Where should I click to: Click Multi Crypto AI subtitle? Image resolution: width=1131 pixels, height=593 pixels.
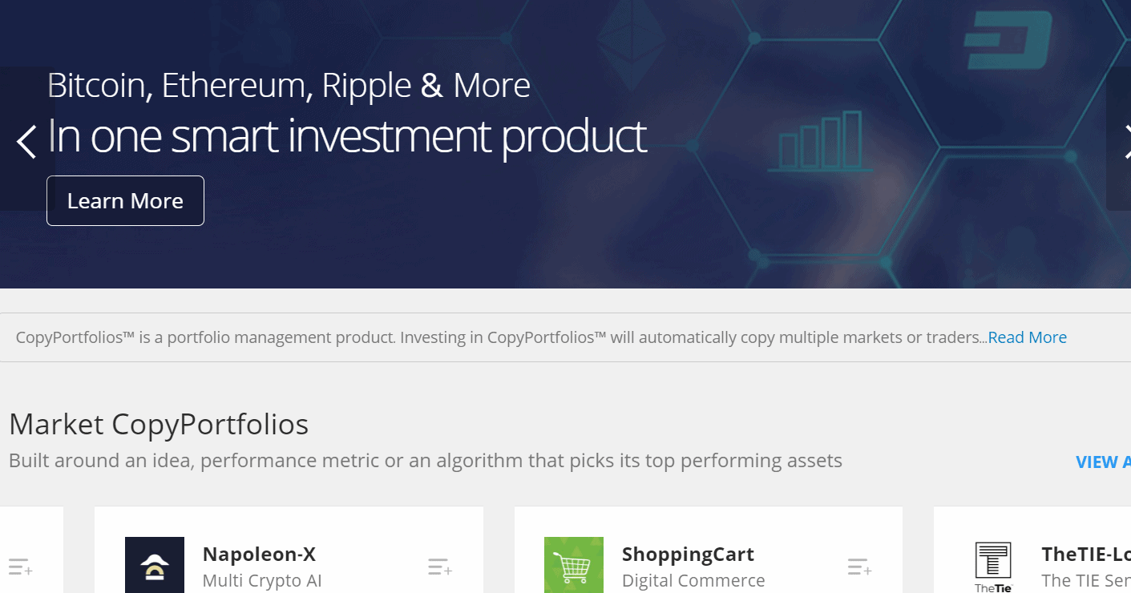pos(262,580)
